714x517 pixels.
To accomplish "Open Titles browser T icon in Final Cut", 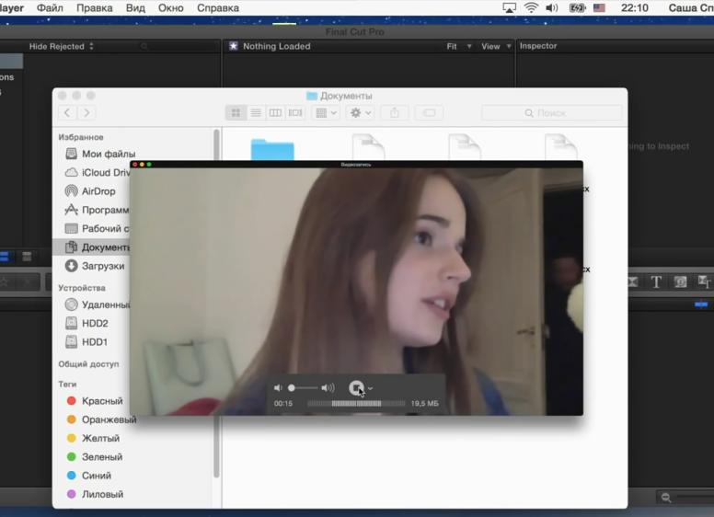I will [x=656, y=282].
